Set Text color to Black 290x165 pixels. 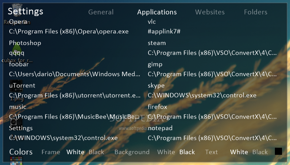[x=260, y=152]
